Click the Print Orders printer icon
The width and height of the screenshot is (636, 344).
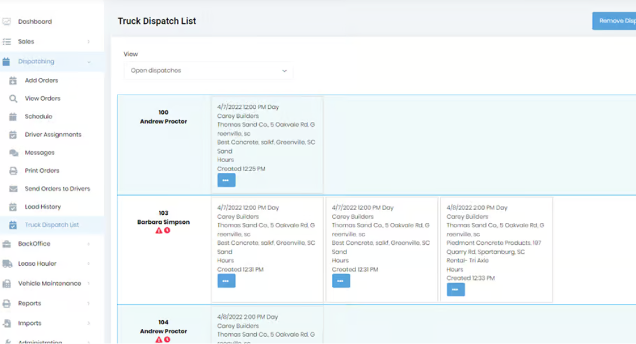(13, 171)
